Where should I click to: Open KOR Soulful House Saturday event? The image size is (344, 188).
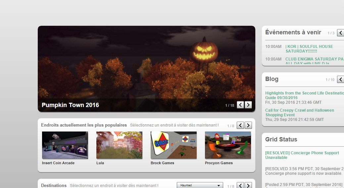(309, 49)
